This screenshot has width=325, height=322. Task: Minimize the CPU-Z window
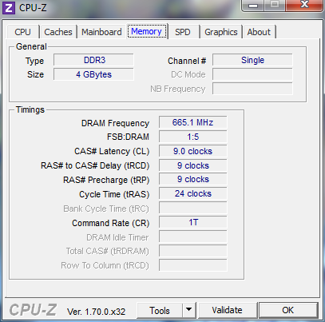click(253, 6)
